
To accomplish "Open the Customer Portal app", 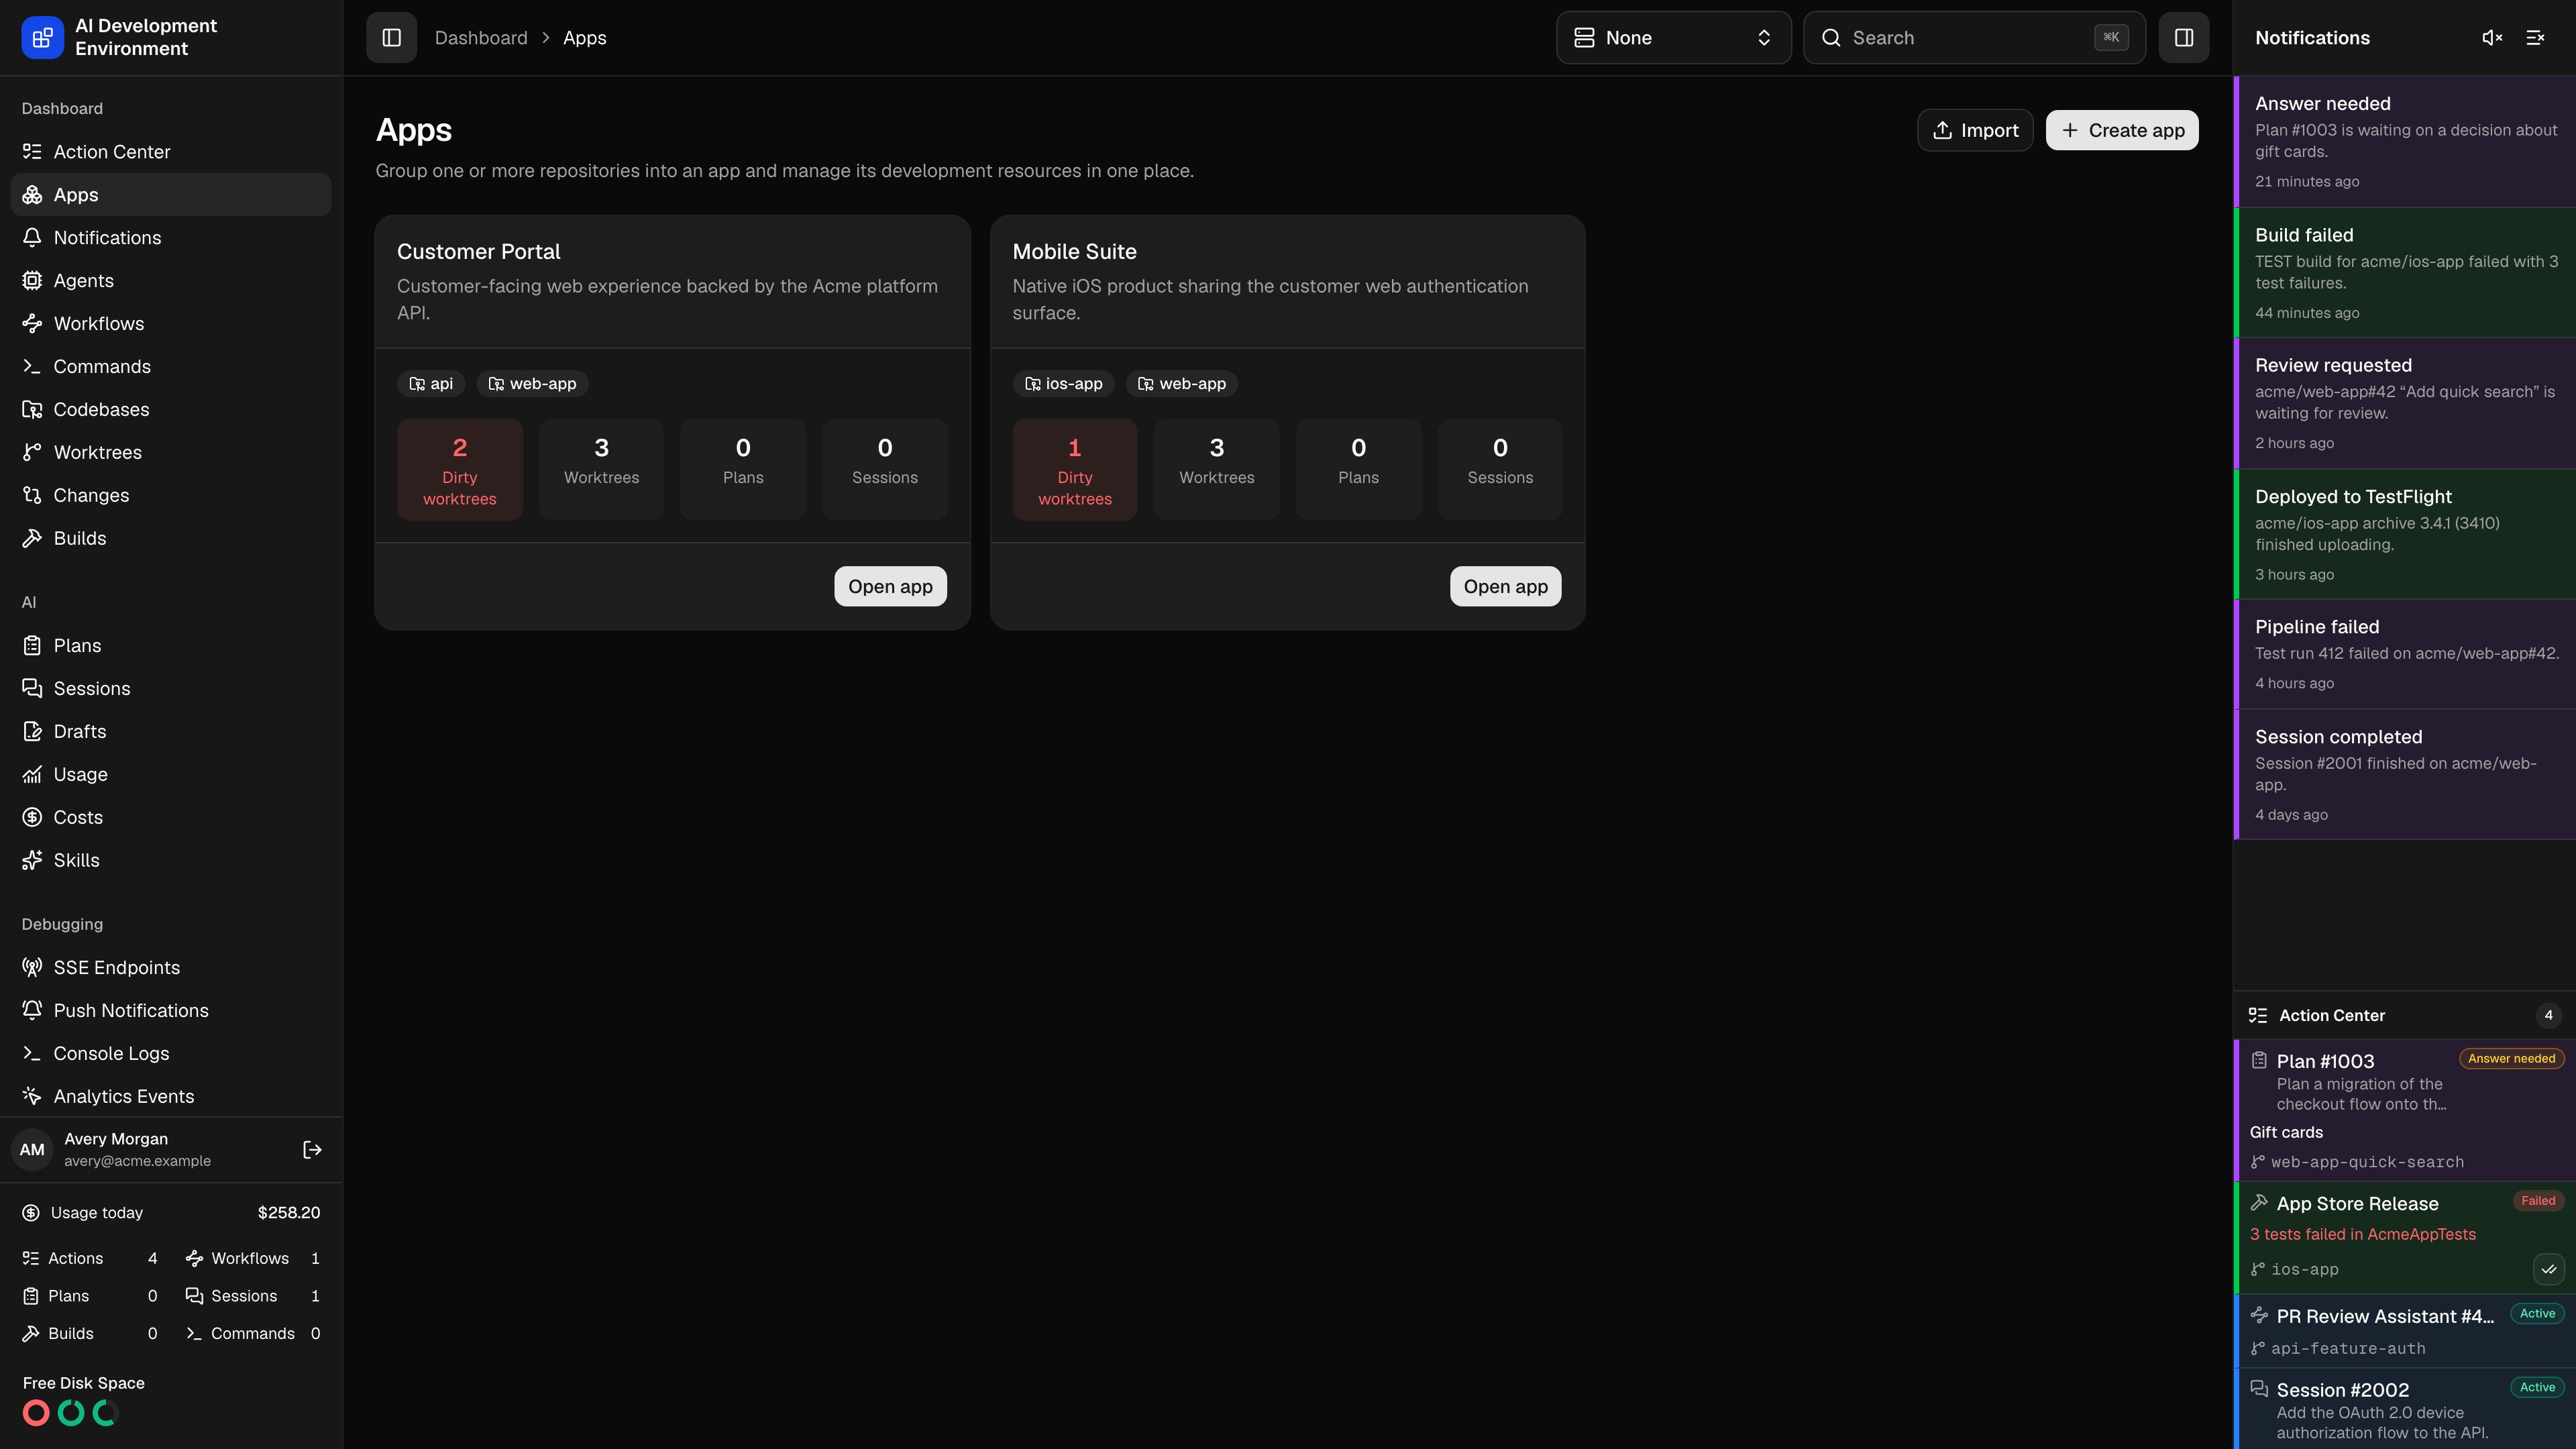I will tap(890, 586).
